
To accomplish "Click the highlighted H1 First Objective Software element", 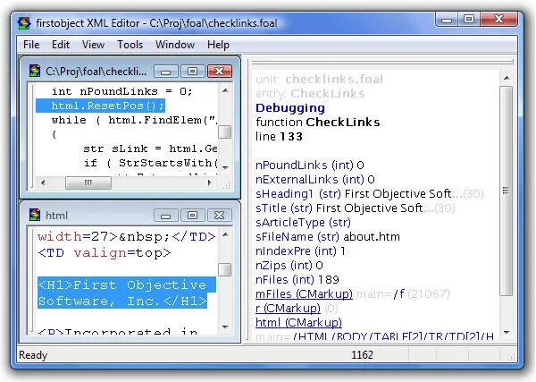I will [x=127, y=293].
